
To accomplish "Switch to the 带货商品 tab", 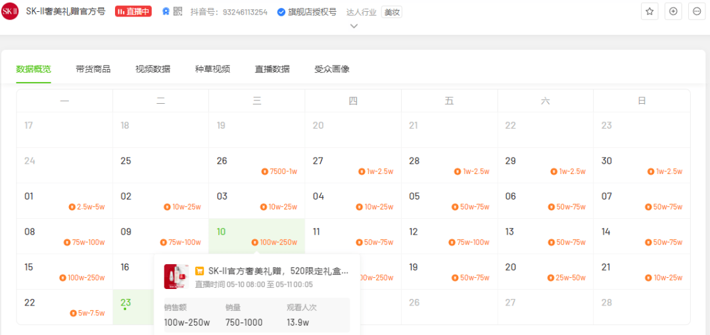I will click(93, 69).
